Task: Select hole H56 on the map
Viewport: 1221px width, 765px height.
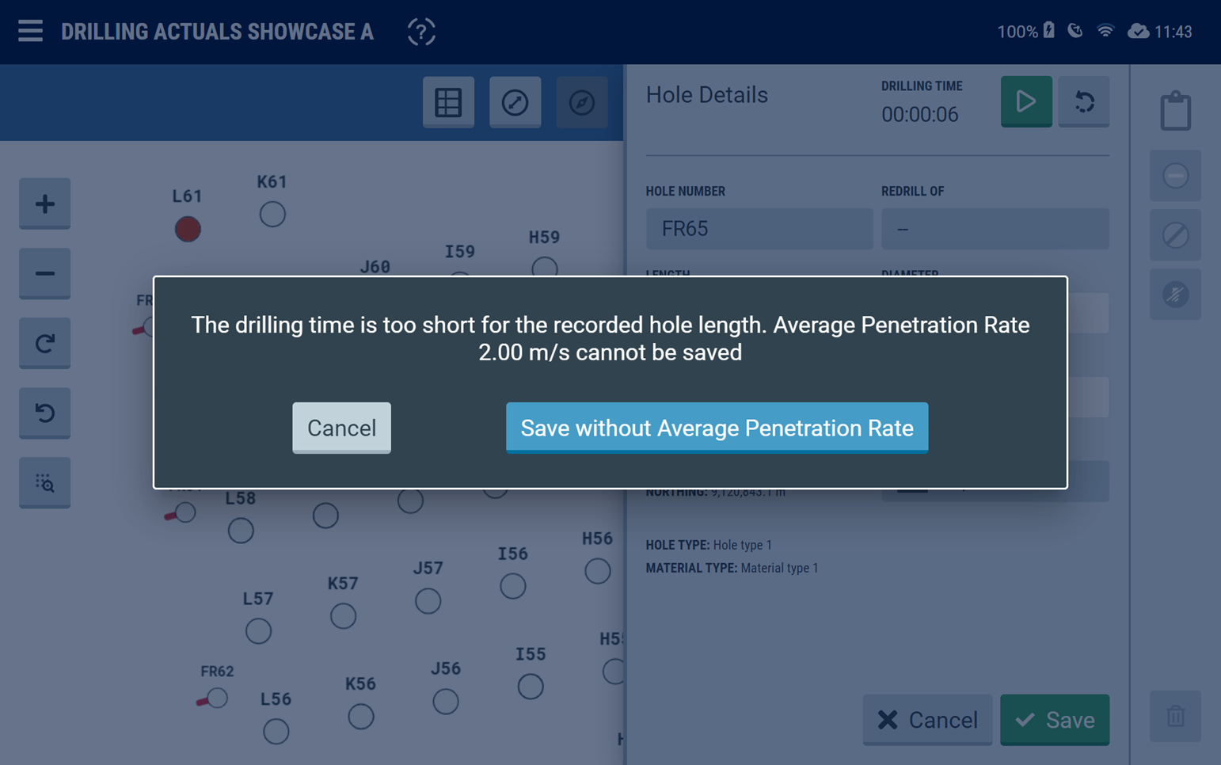Action: [x=597, y=570]
